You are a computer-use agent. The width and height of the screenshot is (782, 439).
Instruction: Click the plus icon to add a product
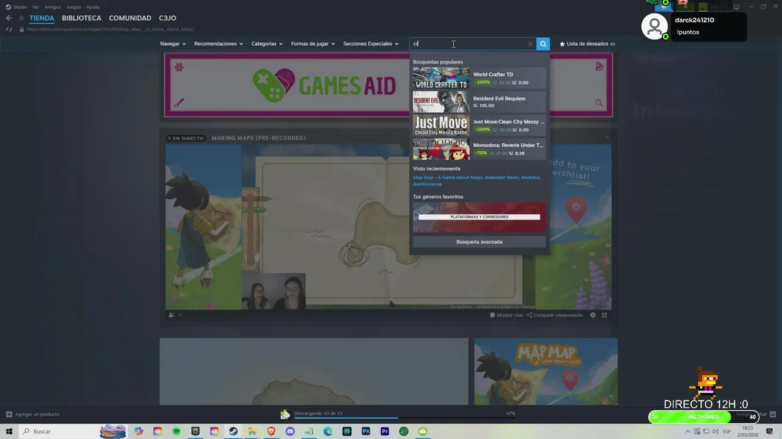pos(9,415)
